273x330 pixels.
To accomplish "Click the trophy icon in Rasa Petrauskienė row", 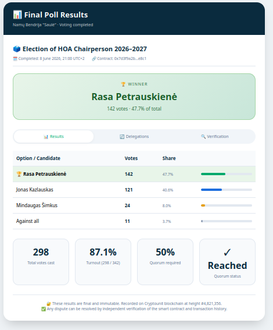I will [x=19, y=174].
